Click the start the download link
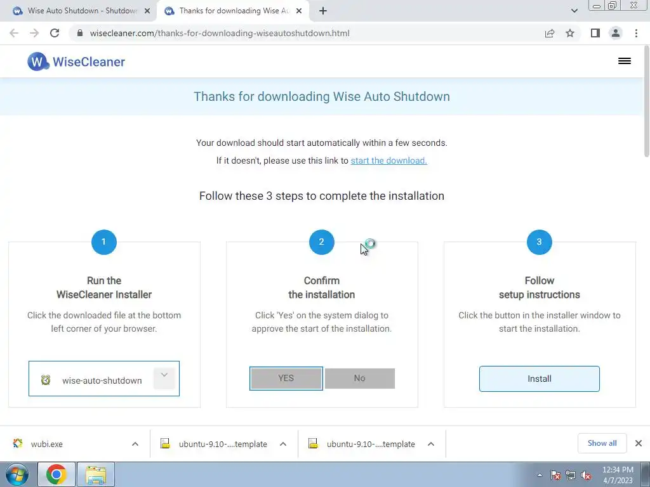650x487 pixels. (x=389, y=160)
